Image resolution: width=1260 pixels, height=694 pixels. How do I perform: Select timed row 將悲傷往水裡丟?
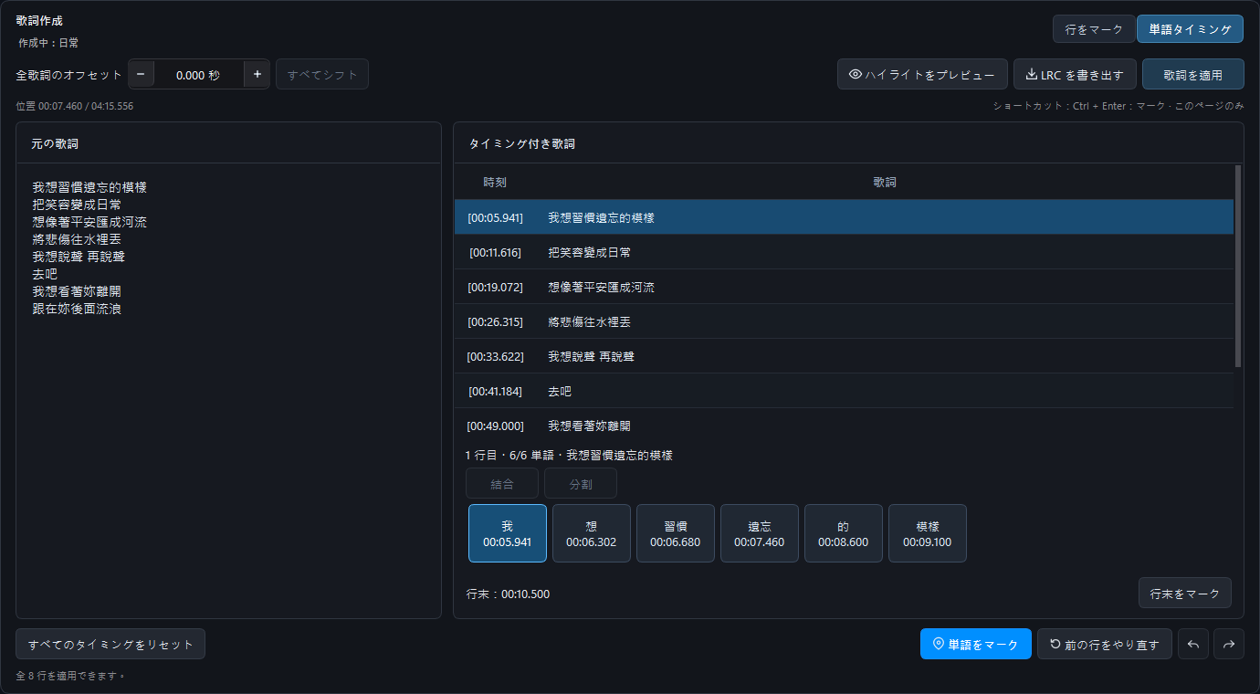pos(844,321)
